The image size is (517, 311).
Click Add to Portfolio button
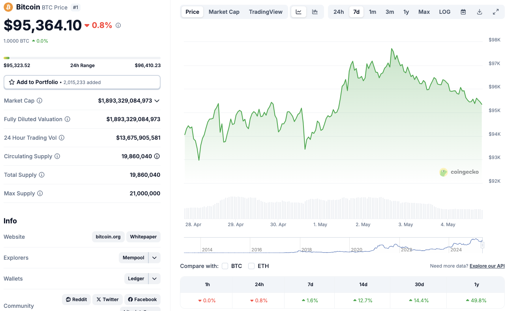(82, 82)
